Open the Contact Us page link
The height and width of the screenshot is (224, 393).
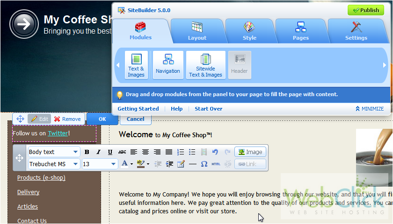click(x=32, y=221)
